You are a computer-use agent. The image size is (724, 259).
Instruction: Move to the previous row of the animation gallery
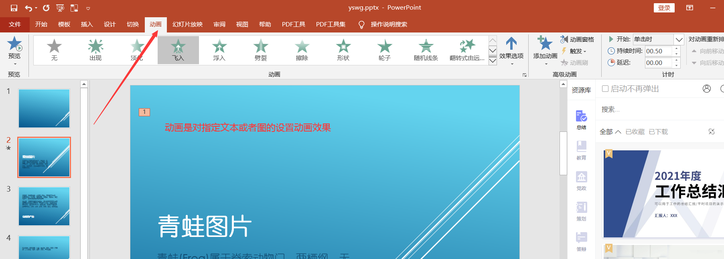(493, 40)
